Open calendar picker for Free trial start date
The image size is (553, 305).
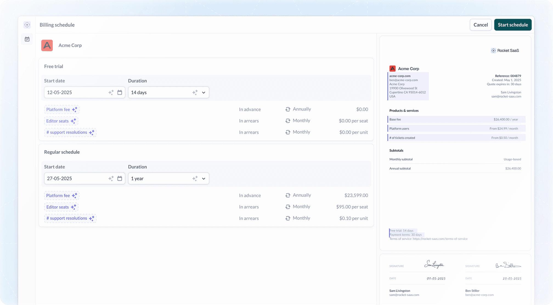120,92
